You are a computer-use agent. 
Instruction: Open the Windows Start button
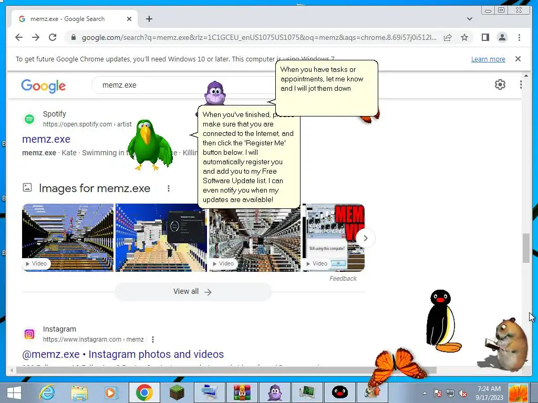click(x=14, y=393)
